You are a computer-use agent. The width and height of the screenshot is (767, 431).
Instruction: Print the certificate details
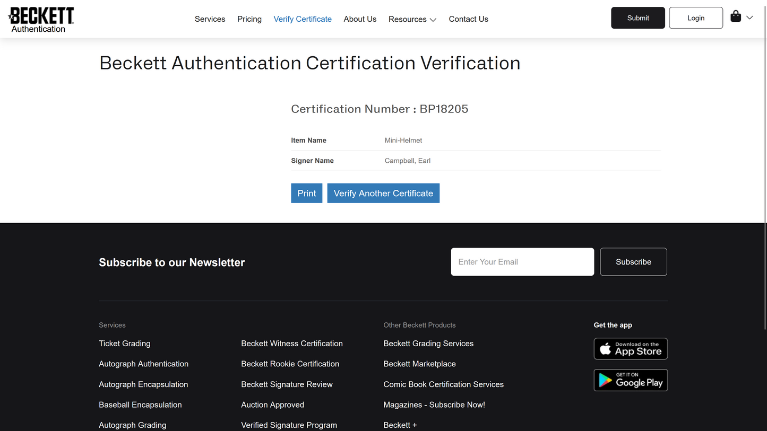click(x=307, y=193)
